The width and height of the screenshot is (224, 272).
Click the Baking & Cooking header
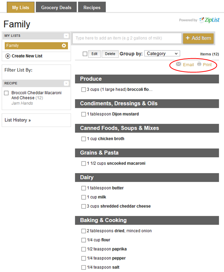click(147, 220)
